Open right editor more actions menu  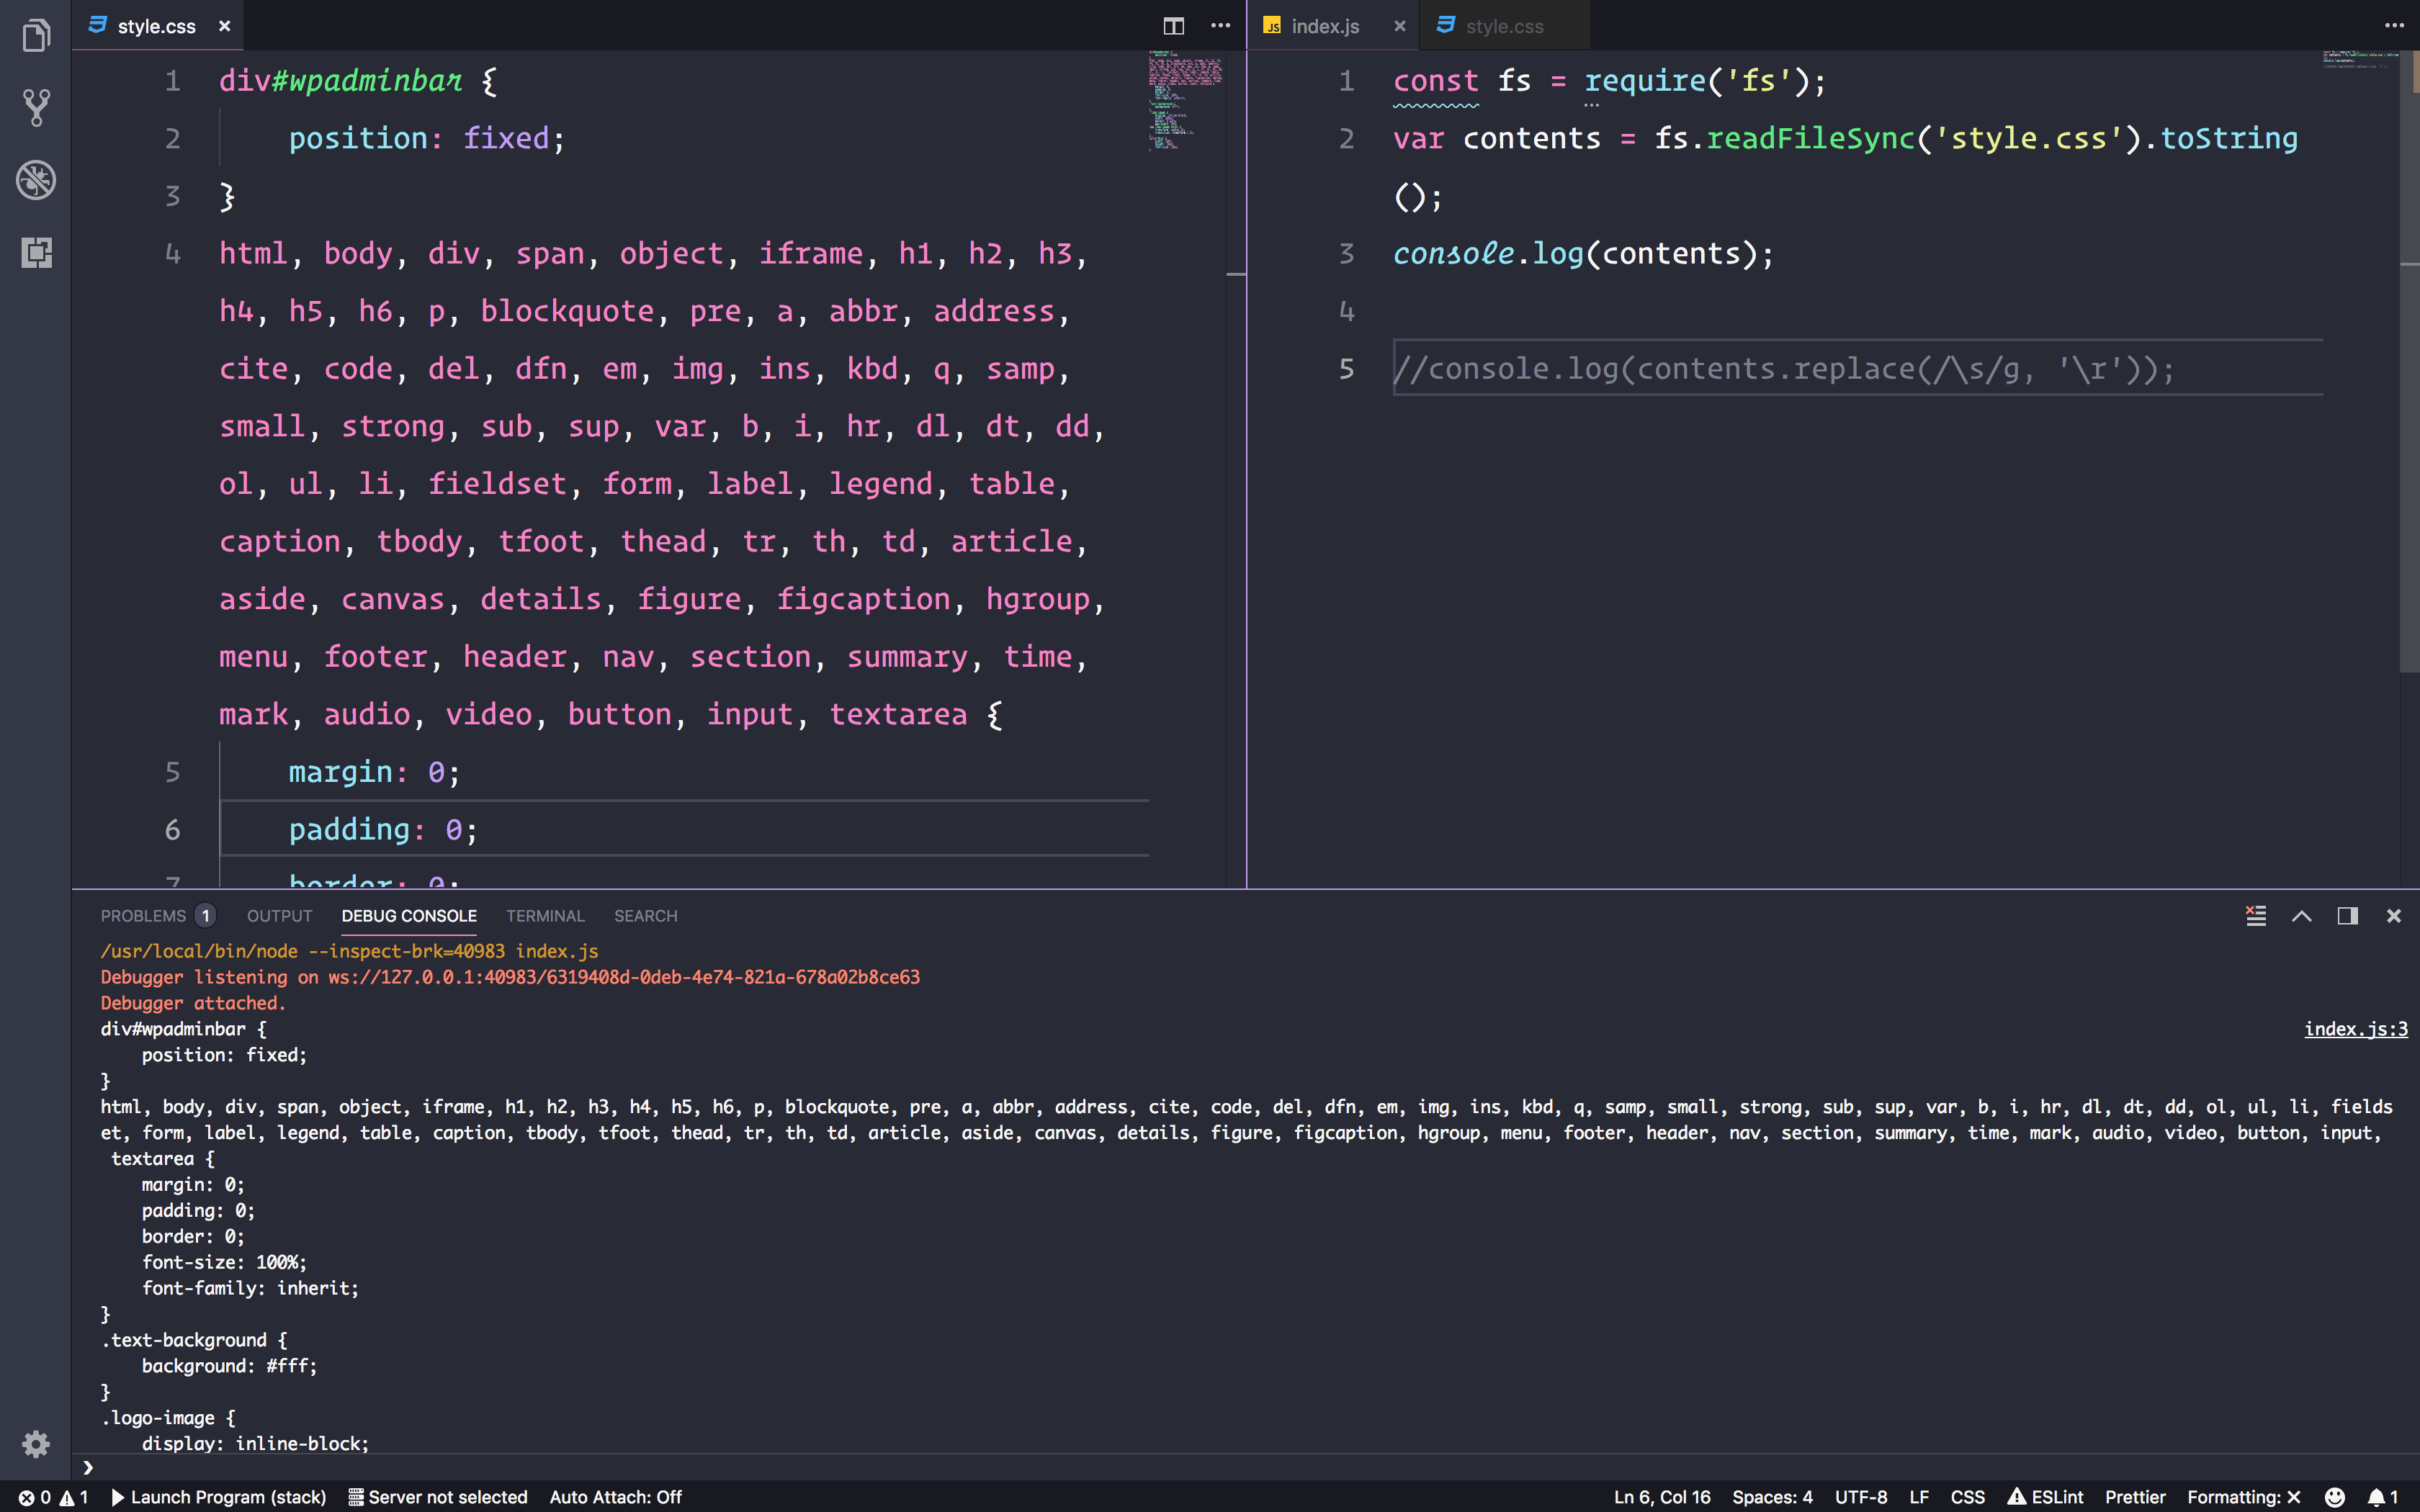pyautogui.click(x=2394, y=26)
